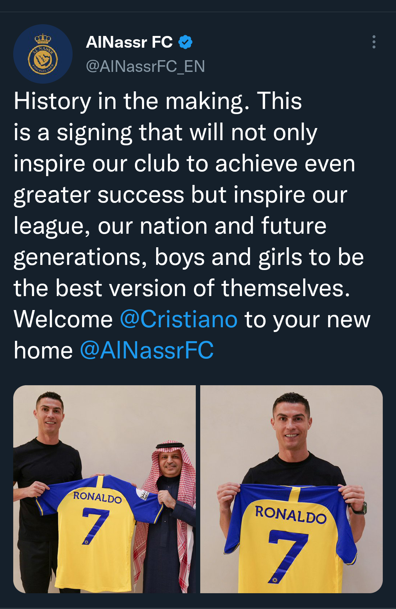Tap the "the best version of themselves" line
Screen dimensions: 396x609
(x=182, y=288)
